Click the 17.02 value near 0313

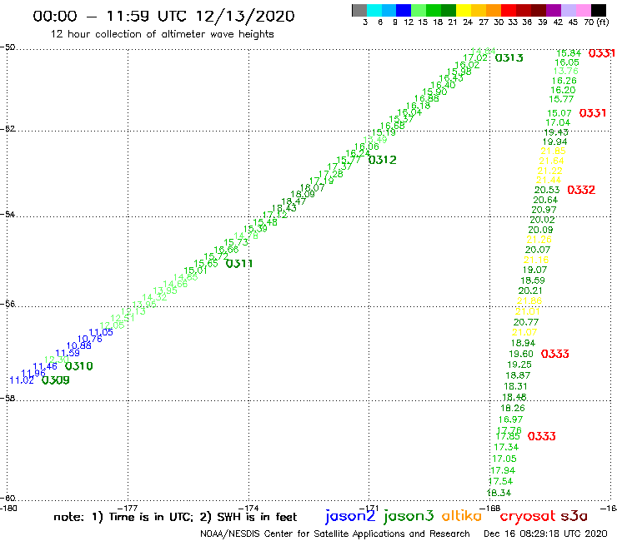[x=475, y=57]
